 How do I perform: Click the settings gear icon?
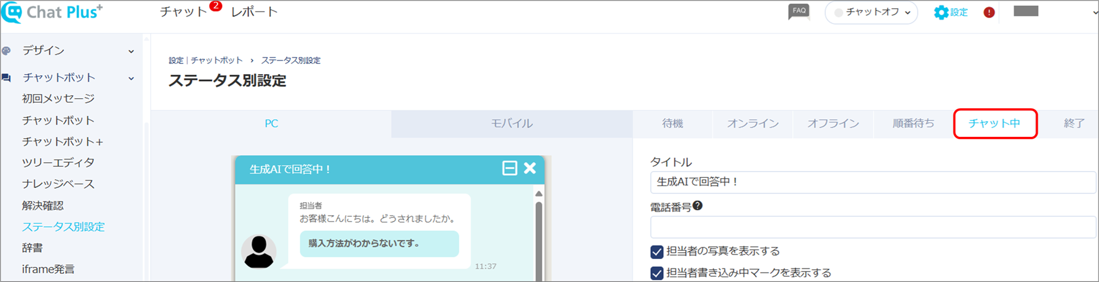click(x=941, y=12)
